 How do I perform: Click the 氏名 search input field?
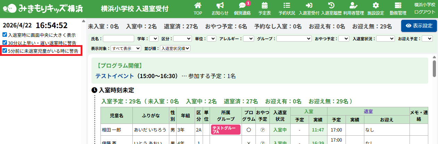coord(119,39)
